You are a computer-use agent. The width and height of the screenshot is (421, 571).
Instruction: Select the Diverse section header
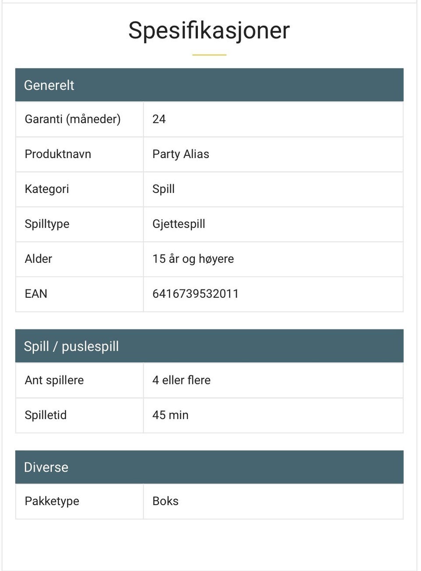[x=46, y=467]
